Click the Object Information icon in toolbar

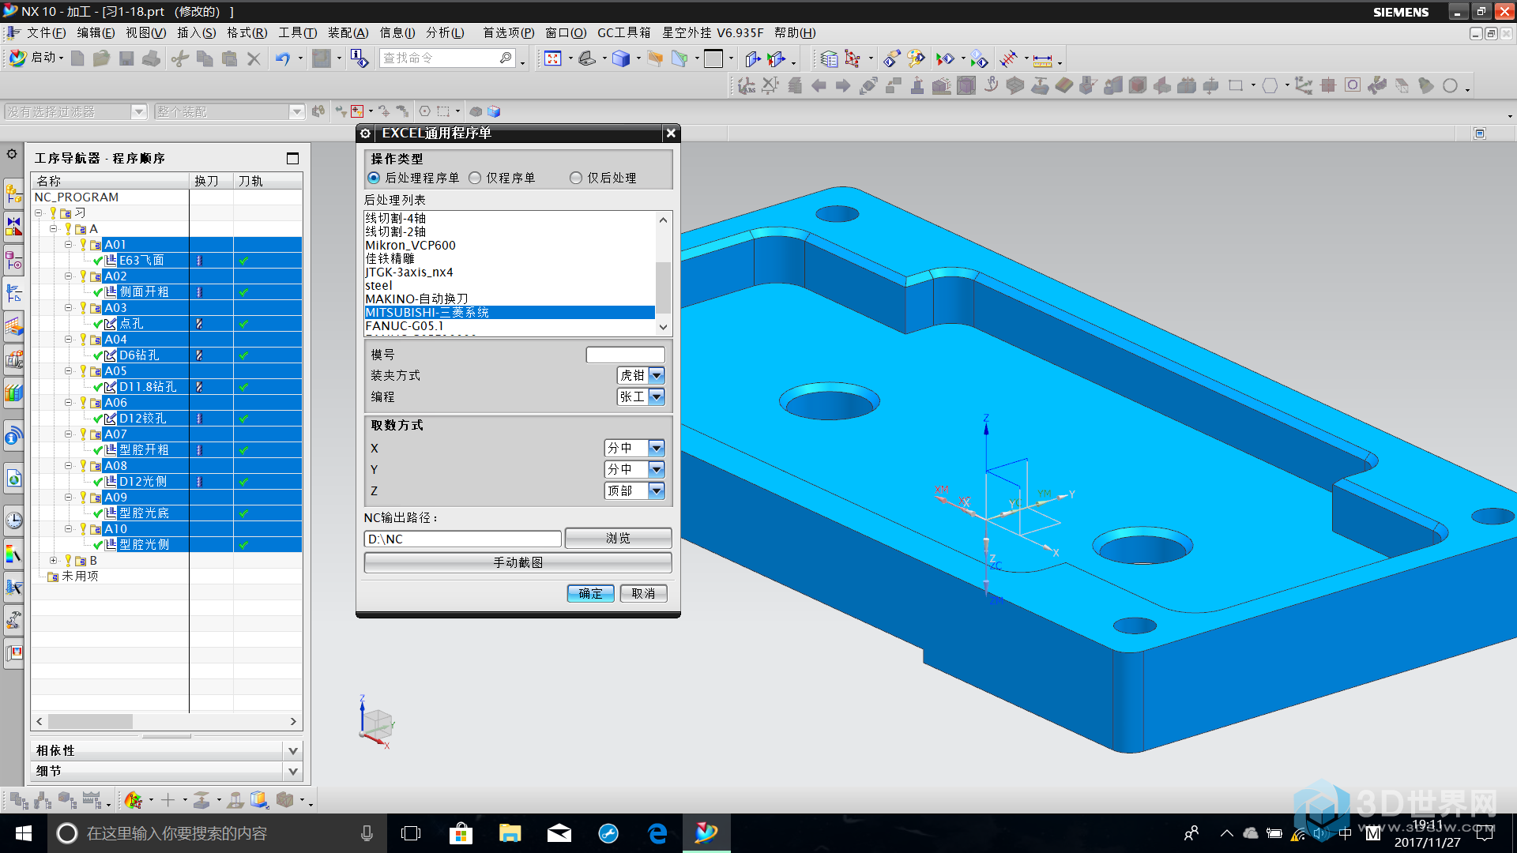(359, 58)
